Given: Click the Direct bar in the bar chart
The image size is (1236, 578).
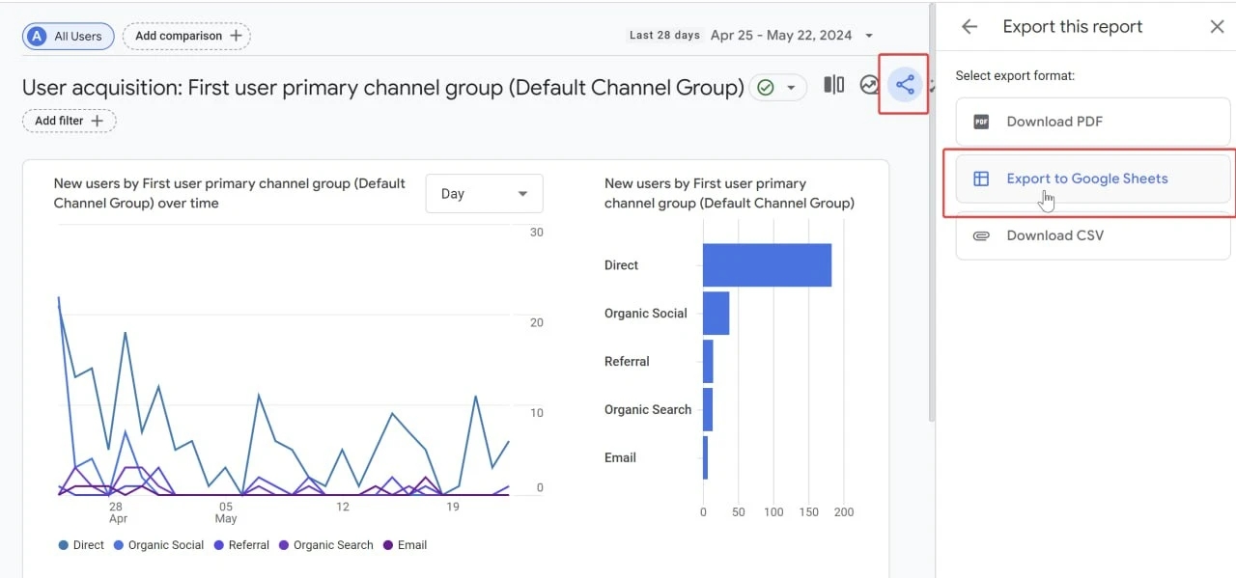Looking at the screenshot, I should coord(767,265).
